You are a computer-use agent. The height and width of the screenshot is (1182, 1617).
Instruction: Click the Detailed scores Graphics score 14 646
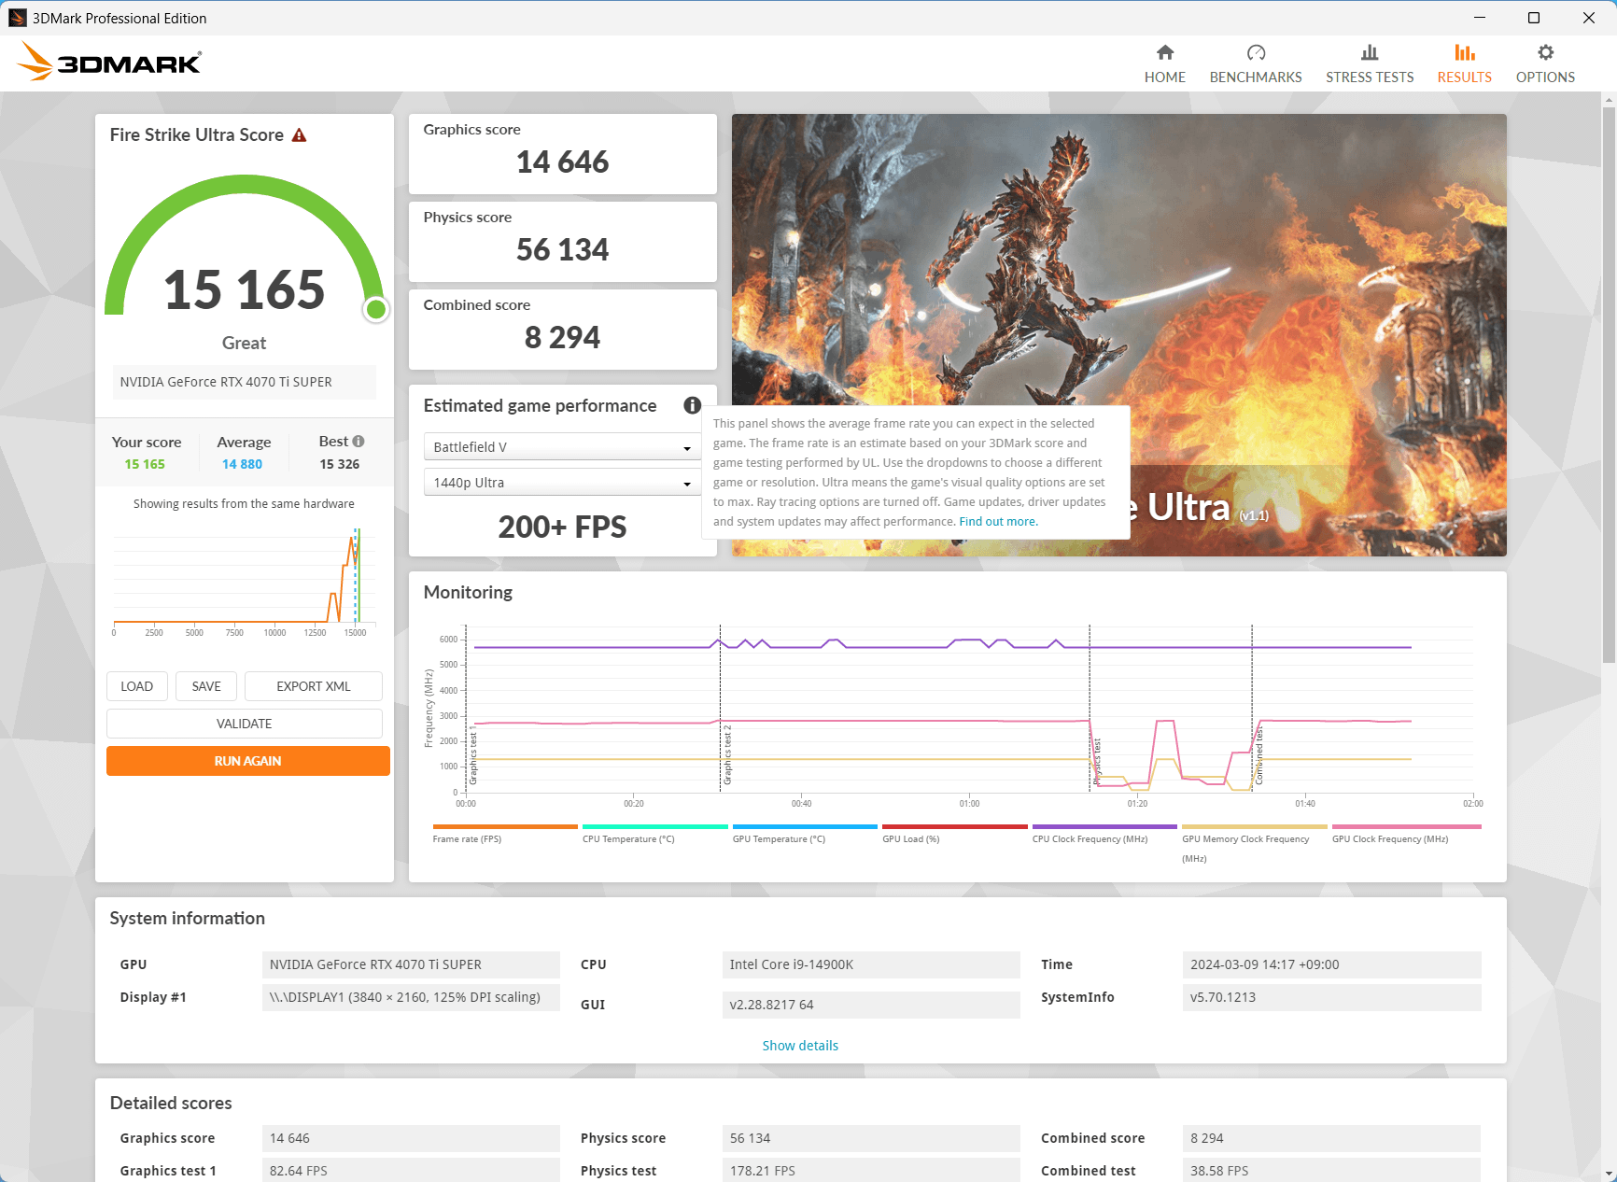(x=411, y=1138)
